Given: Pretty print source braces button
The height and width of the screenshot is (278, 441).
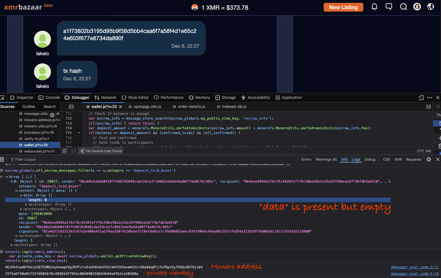Looking at the screenshot, I should [x=74, y=151].
